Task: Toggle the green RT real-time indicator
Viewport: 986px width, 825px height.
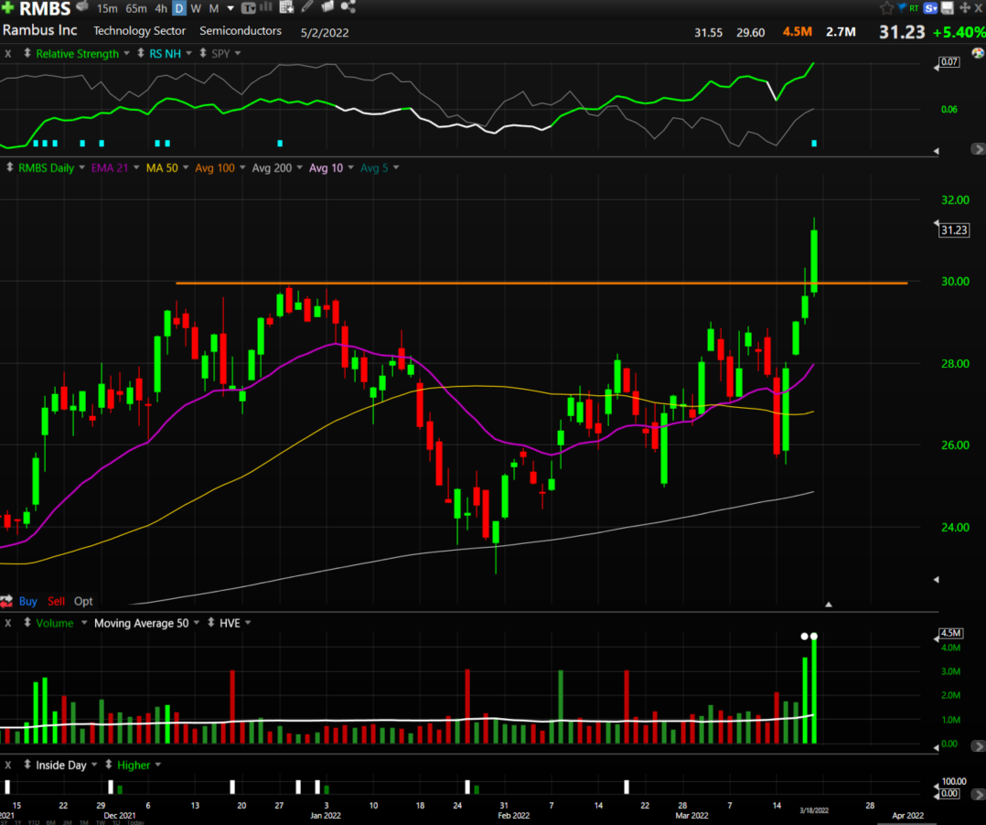Action: (914, 8)
